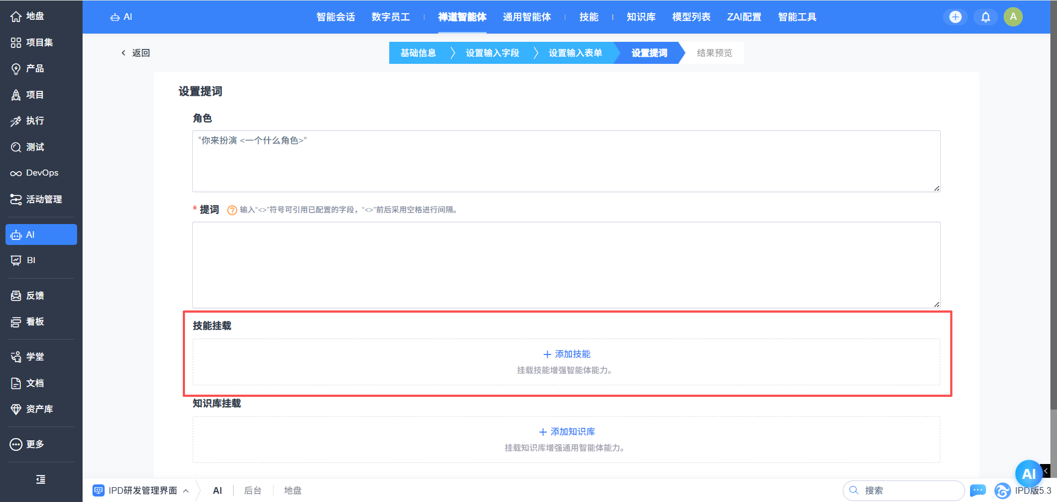1057x502 pixels.
Task: Expand IPD研发管理界面 switcher
Action: pos(141,490)
